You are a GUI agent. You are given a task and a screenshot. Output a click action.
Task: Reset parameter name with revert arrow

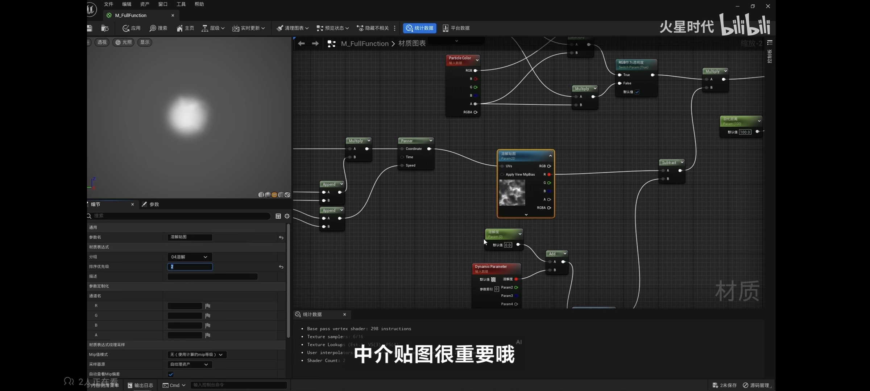(281, 237)
